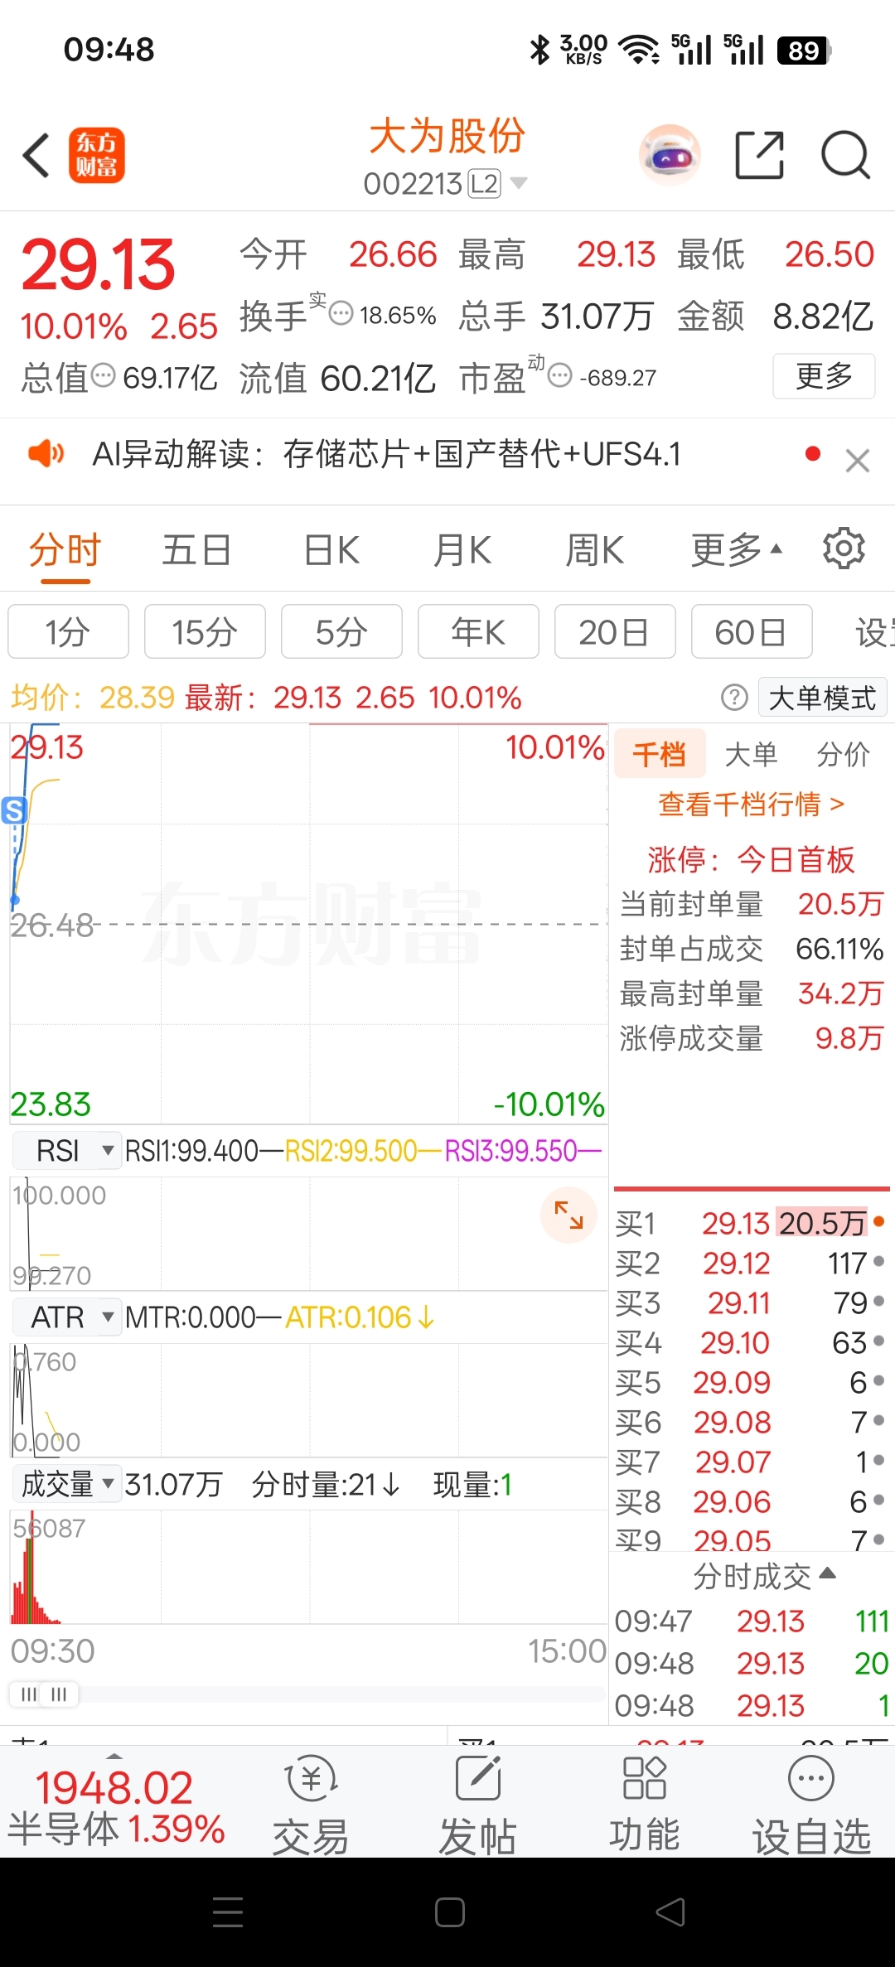Tap info icon next to 总值

(103, 375)
